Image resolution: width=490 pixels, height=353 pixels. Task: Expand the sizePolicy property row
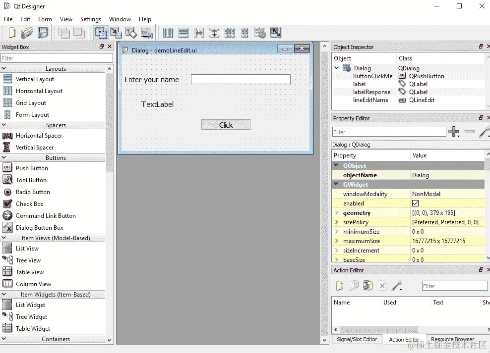tap(337, 222)
